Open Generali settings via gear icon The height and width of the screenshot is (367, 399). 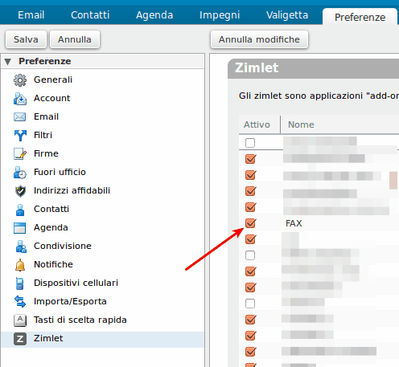[x=20, y=80]
